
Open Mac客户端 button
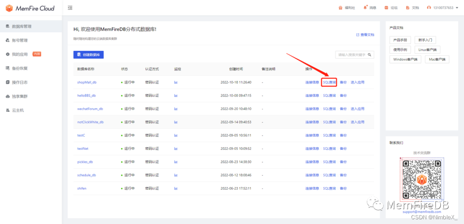click(437, 59)
